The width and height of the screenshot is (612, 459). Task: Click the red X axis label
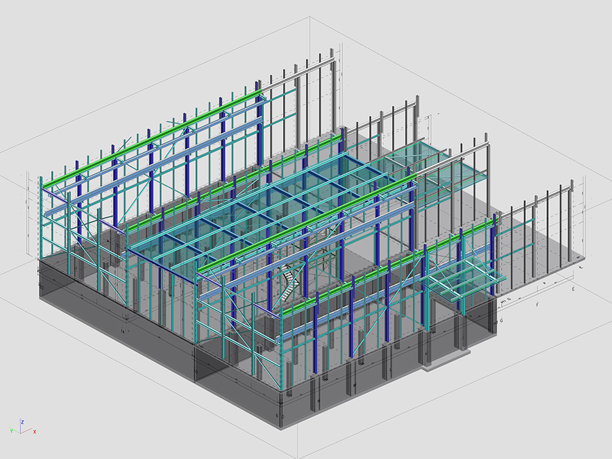point(34,432)
